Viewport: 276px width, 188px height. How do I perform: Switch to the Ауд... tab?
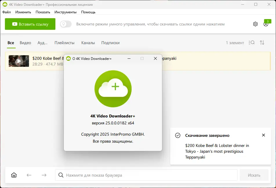(x=42, y=43)
